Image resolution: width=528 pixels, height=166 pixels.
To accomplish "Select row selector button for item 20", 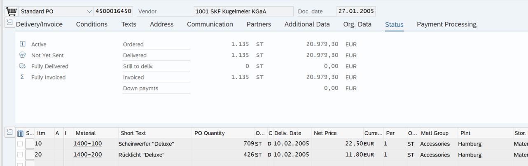I will (x=30, y=155).
